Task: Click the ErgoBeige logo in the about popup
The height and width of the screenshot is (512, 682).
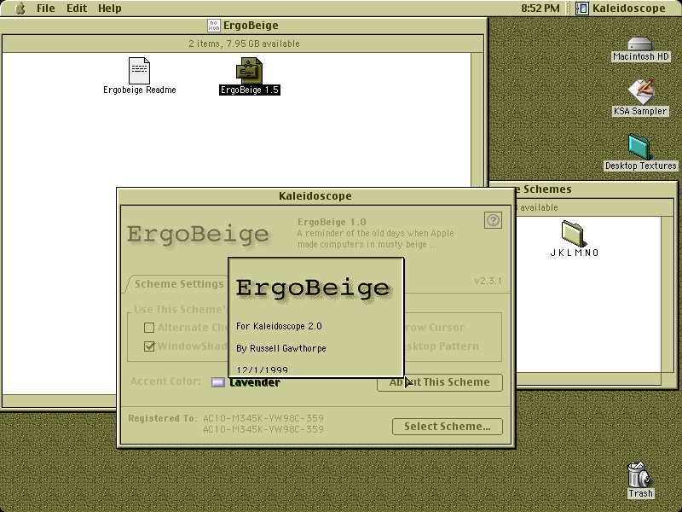Action: tap(313, 288)
